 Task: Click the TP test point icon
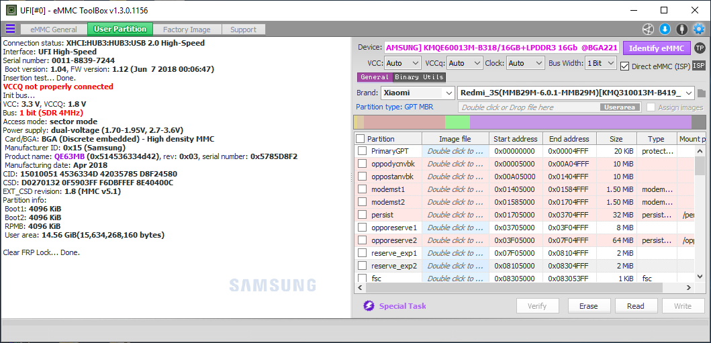point(700,48)
